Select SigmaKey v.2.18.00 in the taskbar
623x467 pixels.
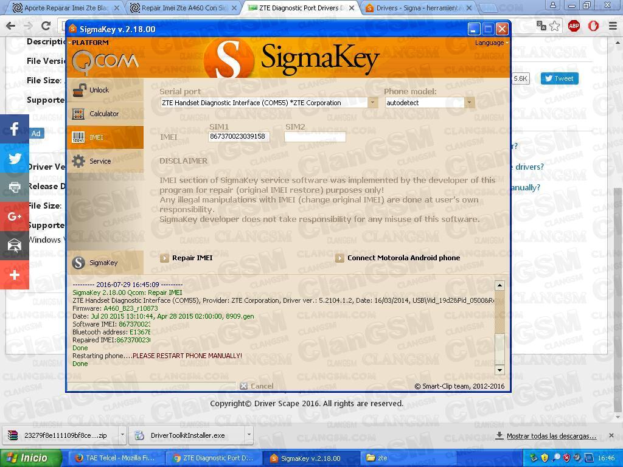311,458
